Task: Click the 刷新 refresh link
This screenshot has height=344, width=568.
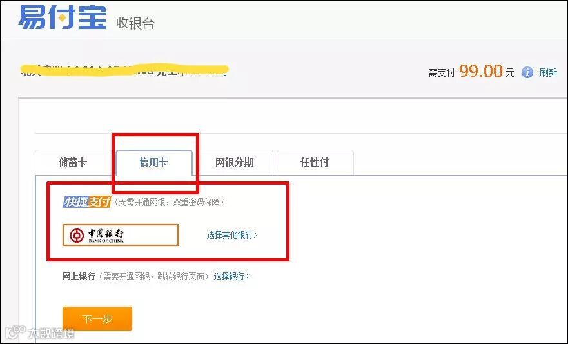Action: [x=548, y=72]
